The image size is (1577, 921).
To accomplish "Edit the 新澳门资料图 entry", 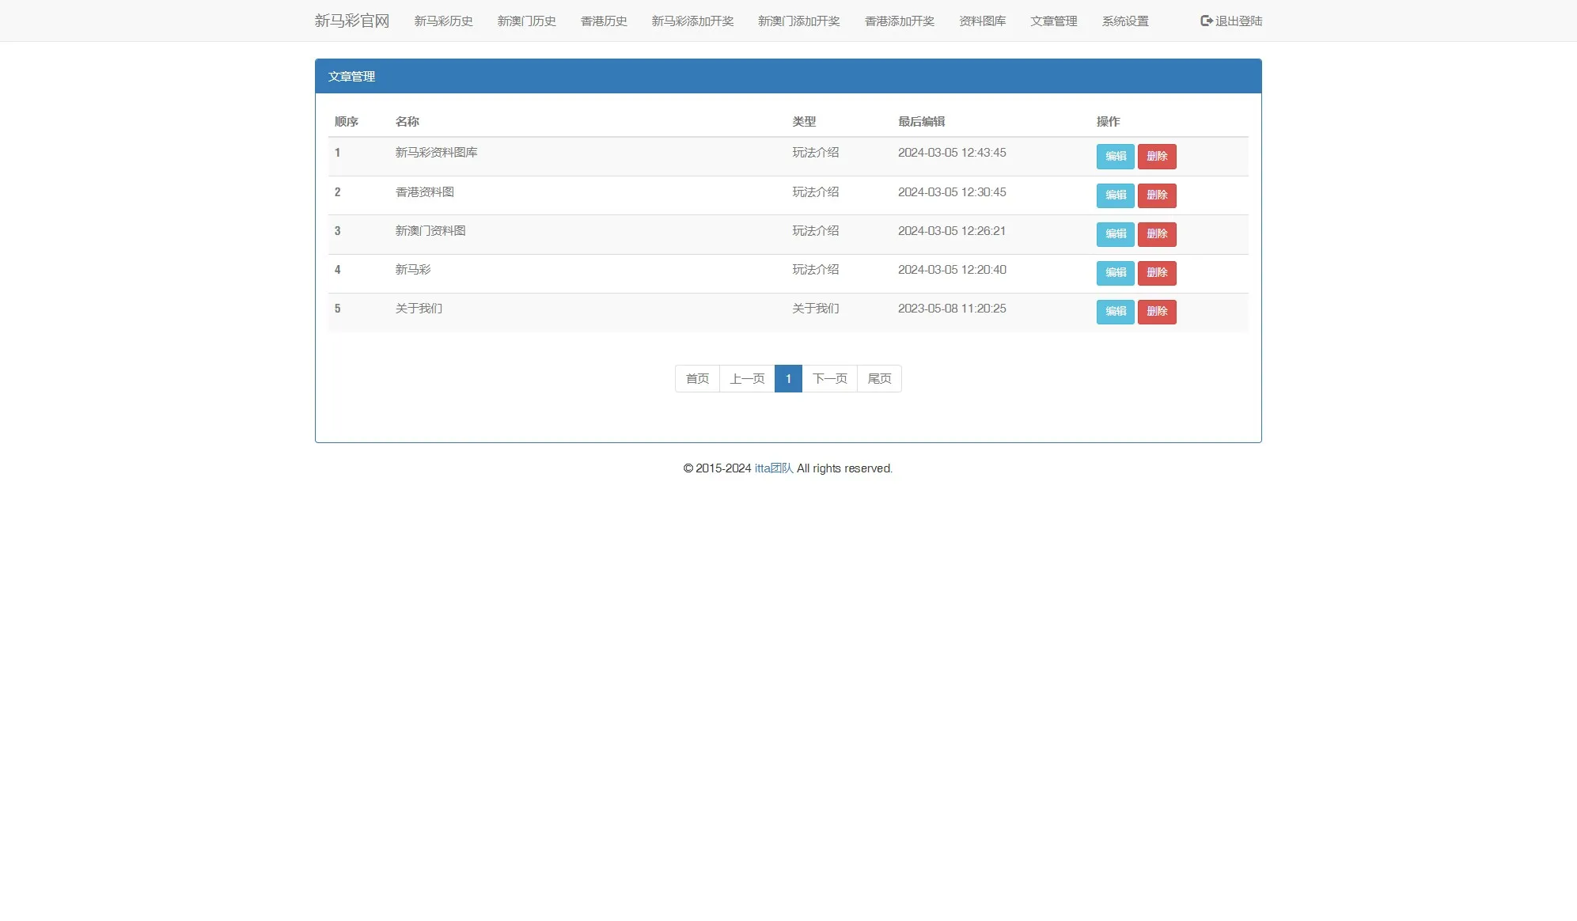I will click(x=1116, y=233).
